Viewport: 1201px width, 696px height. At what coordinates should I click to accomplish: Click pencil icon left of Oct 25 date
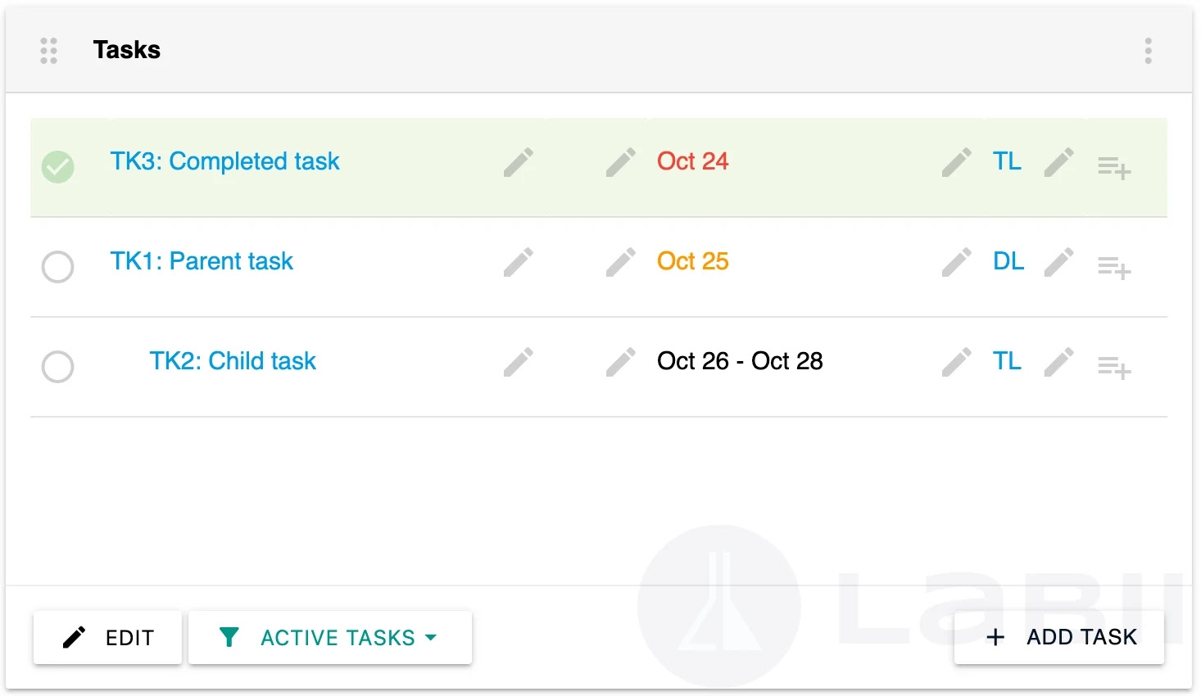tap(621, 262)
